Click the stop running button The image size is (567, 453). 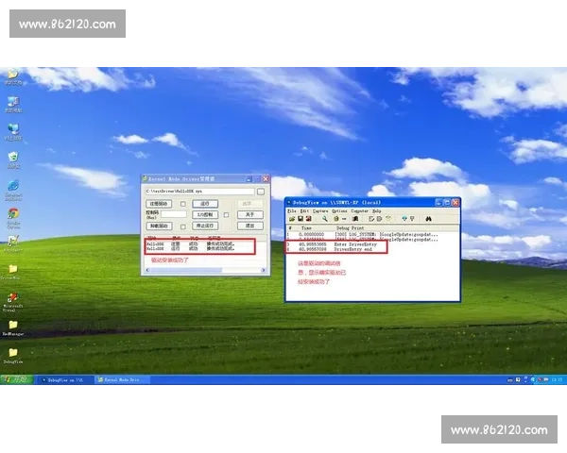tap(205, 226)
